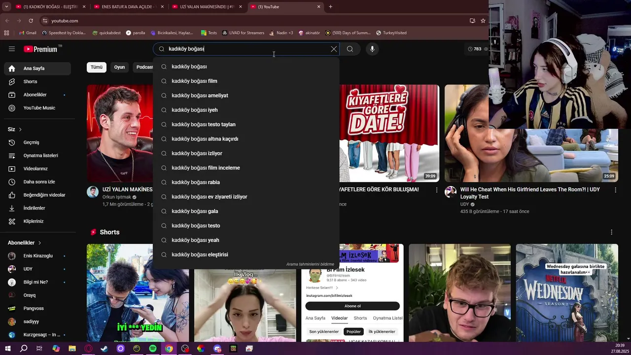Screen dimensions: 631x355
Task: Click the "Abone ol" button in short
Action: (x=352, y=306)
